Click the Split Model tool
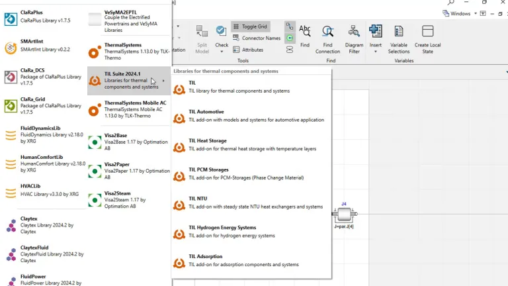The width and height of the screenshot is (508, 286). (x=202, y=39)
